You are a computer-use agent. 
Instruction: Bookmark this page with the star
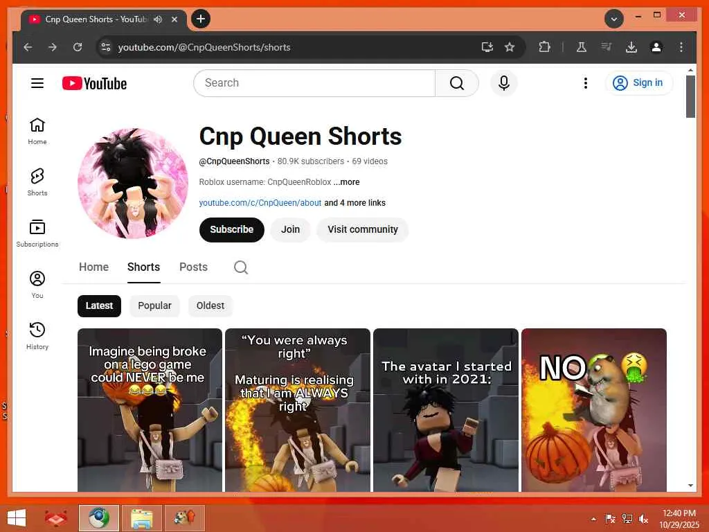click(x=510, y=47)
